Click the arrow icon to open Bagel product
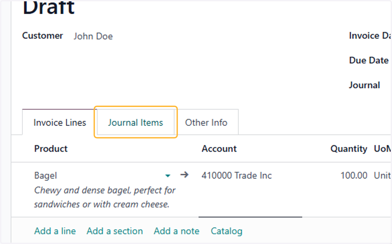Image resolution: width=392 pixels, height=244 pixels. 185,175
